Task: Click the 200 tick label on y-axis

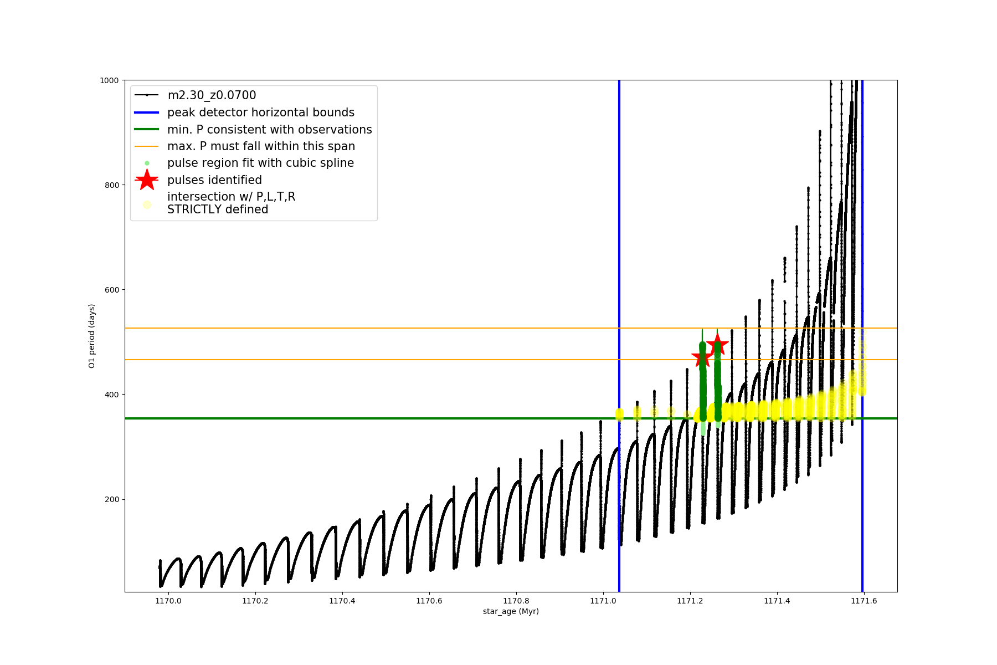Action: tap(111, 499)
